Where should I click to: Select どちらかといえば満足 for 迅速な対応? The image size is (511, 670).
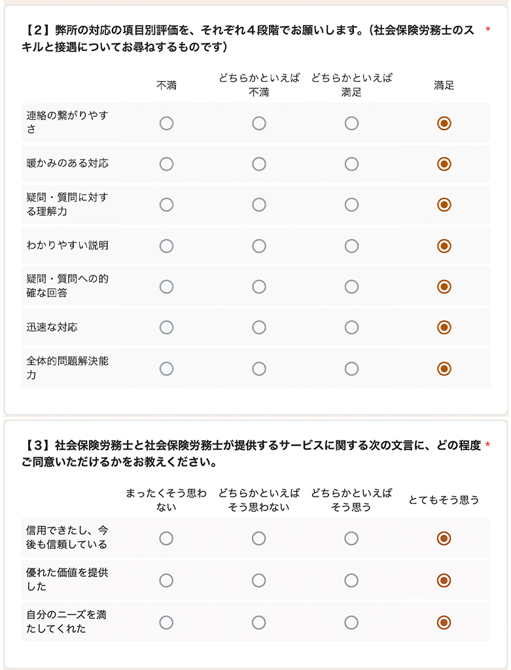(x=351, y=327)
